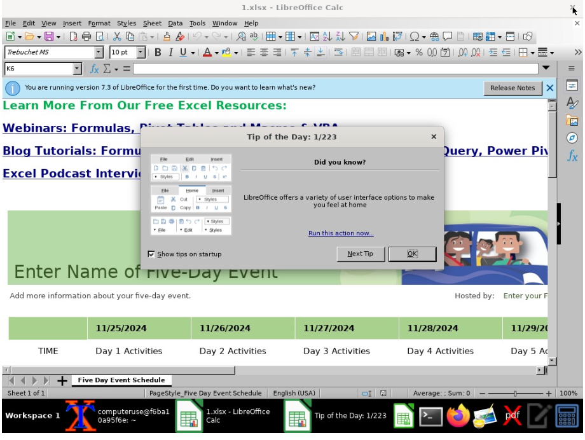585x440 pixels.
Task: Click the Function Wizard fx icon
Action: pos(94,69)
